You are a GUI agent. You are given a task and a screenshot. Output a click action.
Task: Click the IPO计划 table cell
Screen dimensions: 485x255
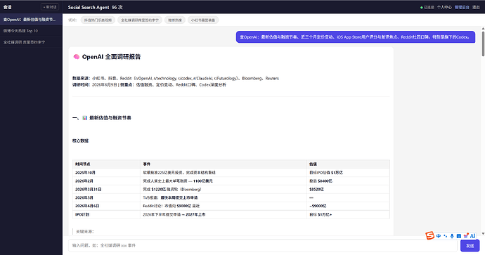point(106,214)
